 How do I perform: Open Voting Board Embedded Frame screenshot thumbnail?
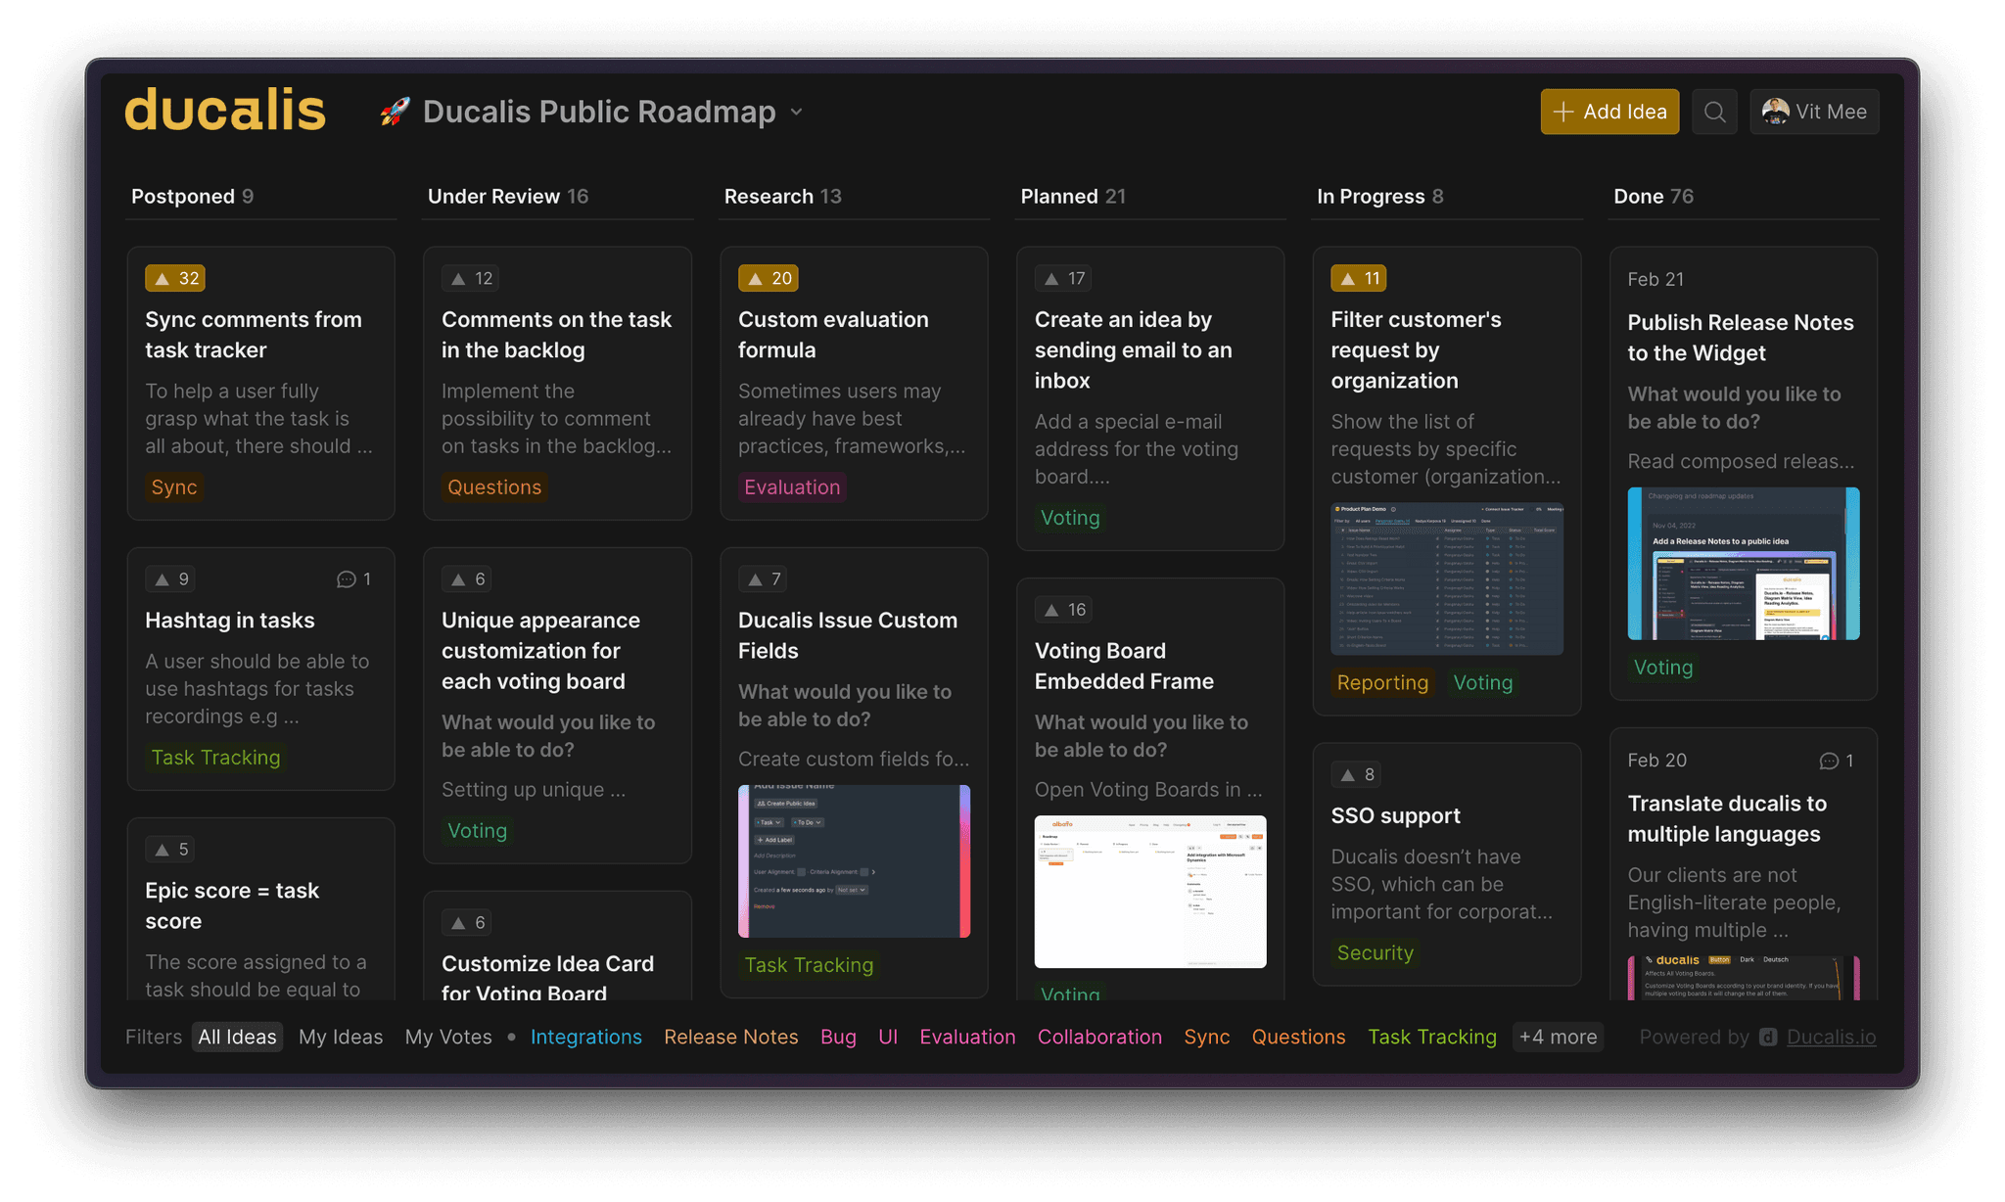[x=1150, y=891]
